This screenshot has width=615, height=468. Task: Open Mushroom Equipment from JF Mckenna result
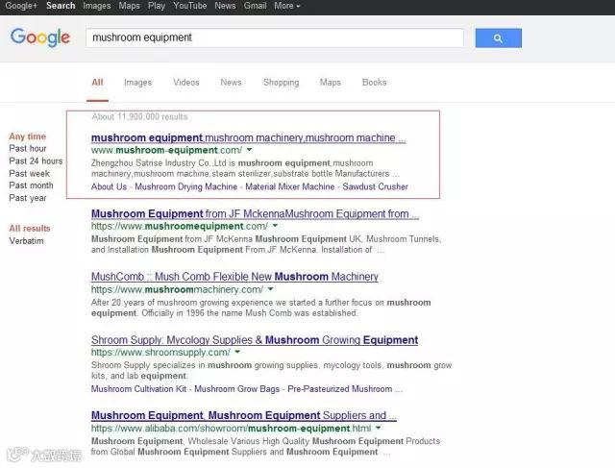[x=255, y=213]
